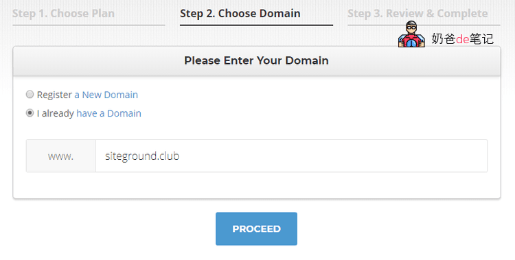Click the PROCEED button
This screenshot has width=515, height=260.
coord(257,229)
